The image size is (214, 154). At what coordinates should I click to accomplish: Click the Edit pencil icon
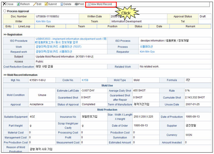click(35, 4)
